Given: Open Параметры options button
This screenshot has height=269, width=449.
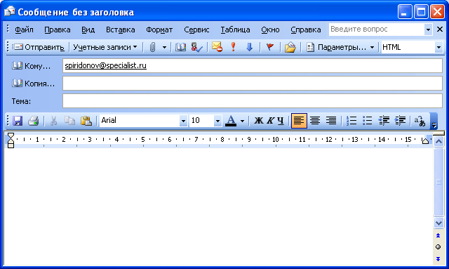Looking at the screenshot, I should (x=337, y=47).
